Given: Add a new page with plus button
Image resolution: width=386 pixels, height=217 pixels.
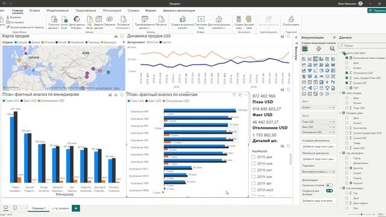Looking at the screenshot, I should (x=76, y=208).
